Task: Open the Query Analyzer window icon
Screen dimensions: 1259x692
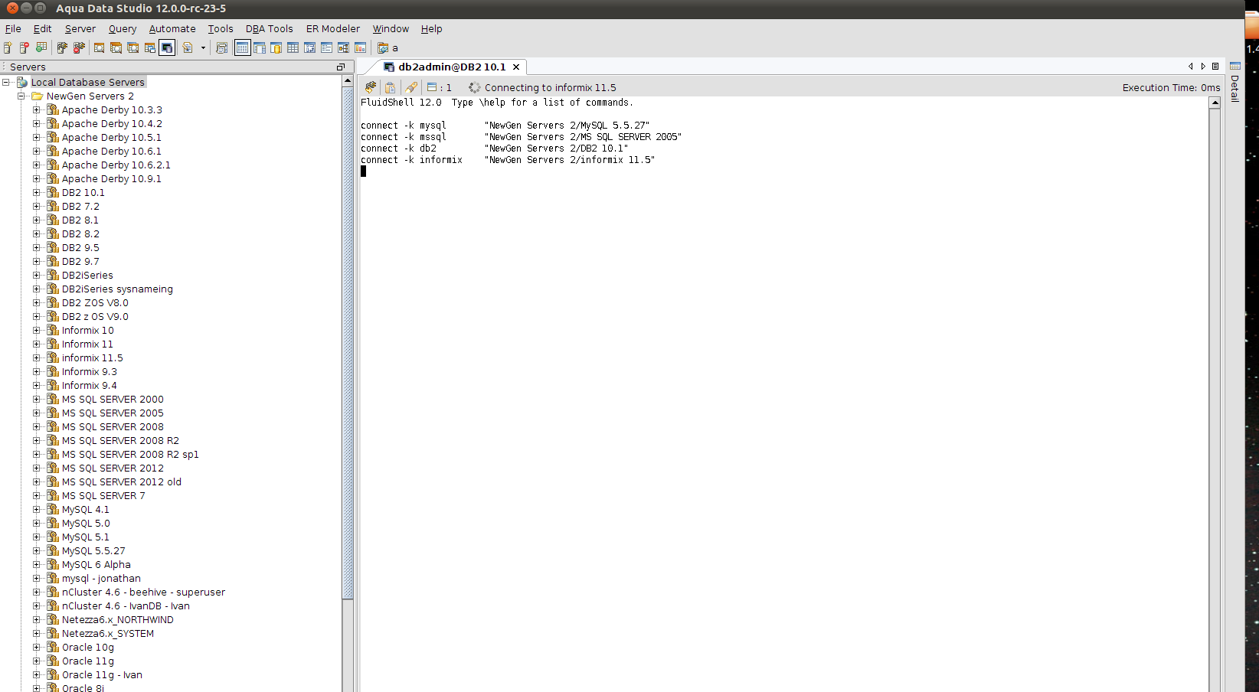Action: click(100, 47)
